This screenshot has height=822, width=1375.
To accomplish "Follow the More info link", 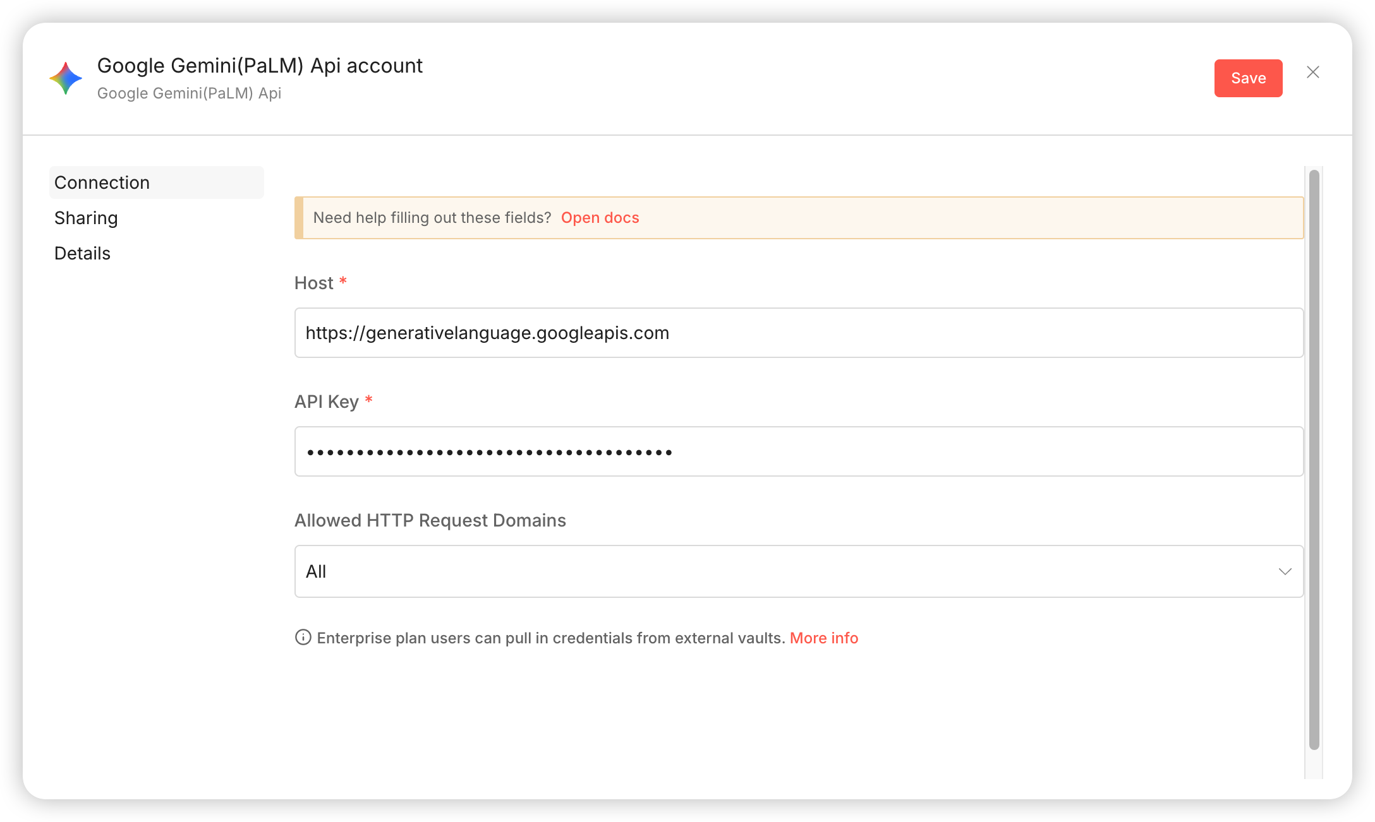I will (823, 638).
